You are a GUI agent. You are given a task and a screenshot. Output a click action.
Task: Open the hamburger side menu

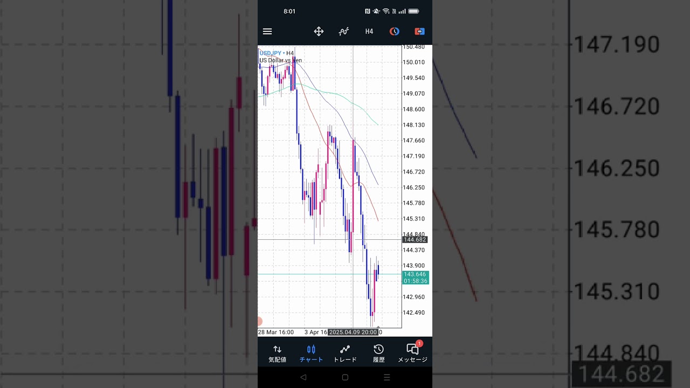267,32
